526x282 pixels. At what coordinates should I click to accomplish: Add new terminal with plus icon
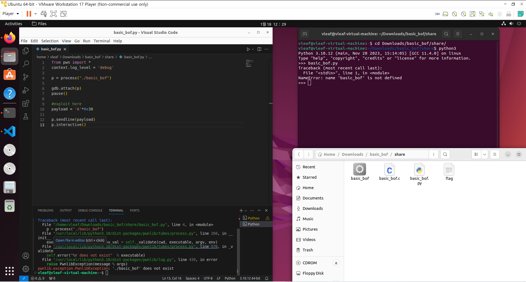241,210
